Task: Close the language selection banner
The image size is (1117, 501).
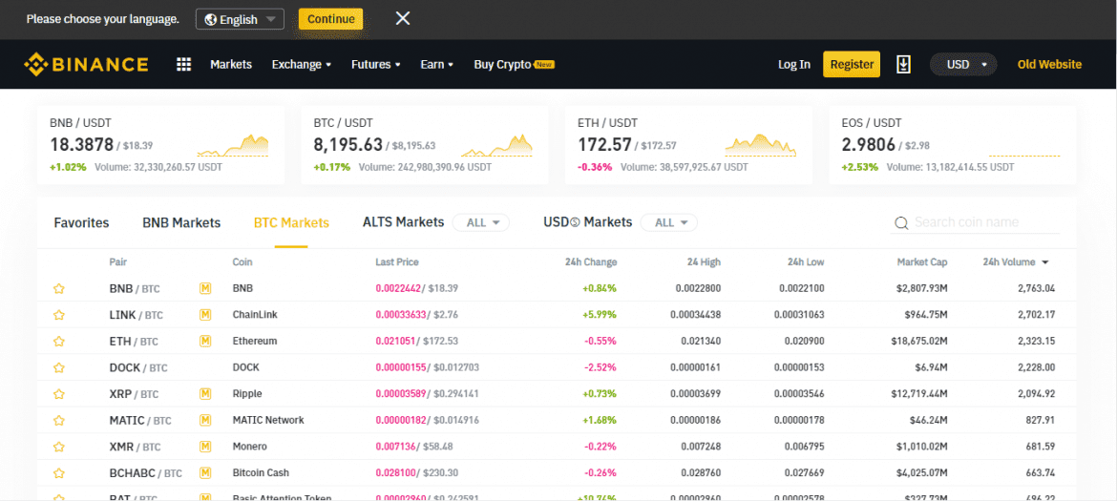Action: pyautogui.click(x=403, y=19)
